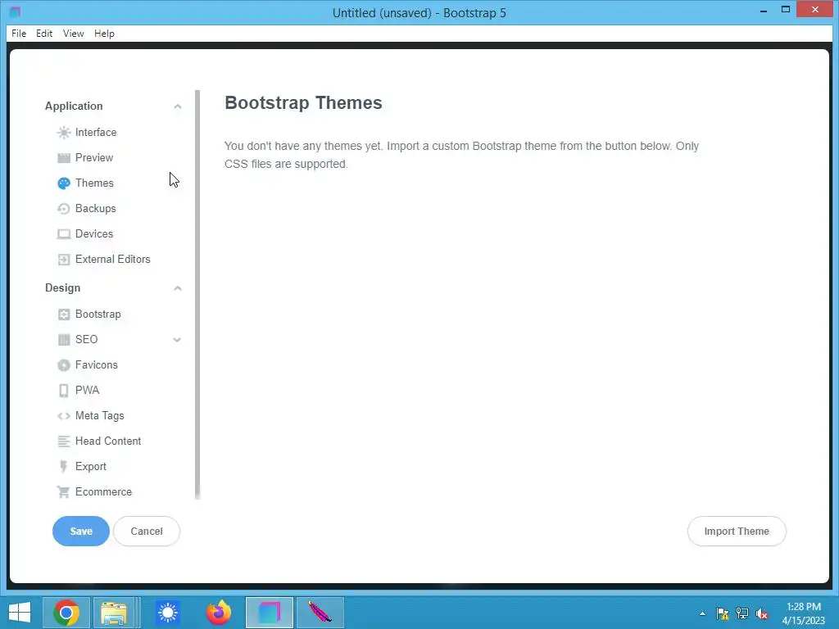
Task: Click the Ecommerce cart icon
Action: pos(64,492)
